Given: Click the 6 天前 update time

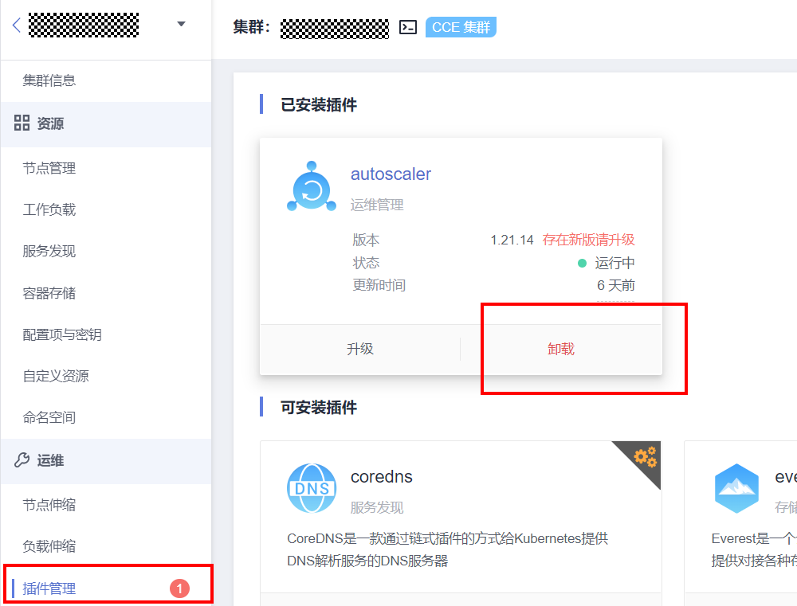Looking at the screenshot, I should [616, 285].
